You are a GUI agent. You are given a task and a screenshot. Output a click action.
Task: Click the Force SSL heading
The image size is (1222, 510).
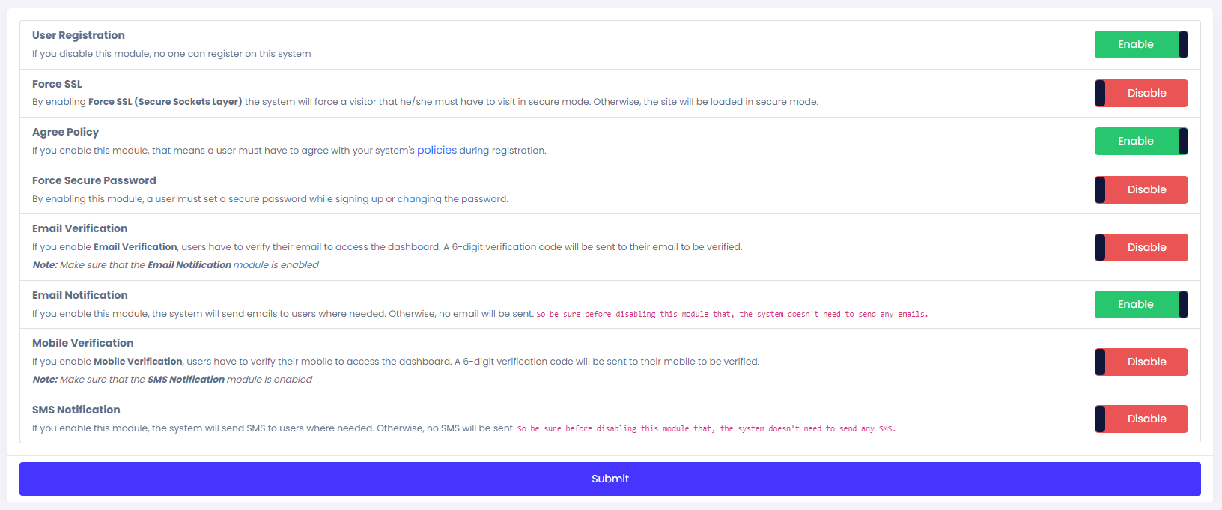57,84
